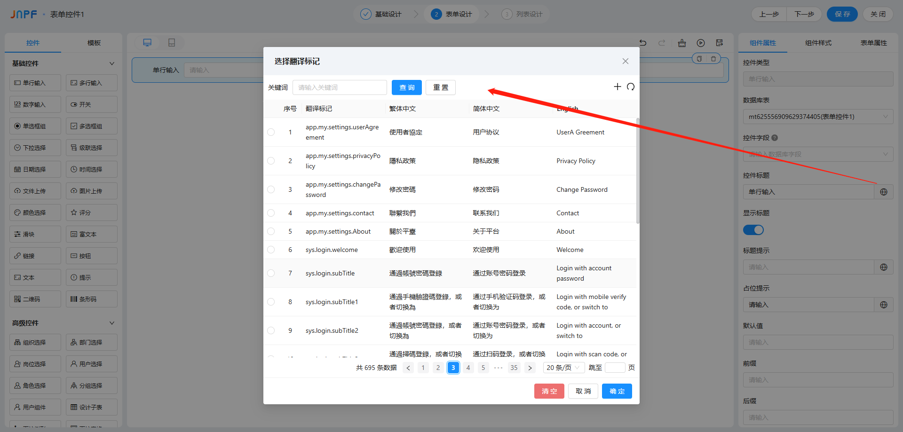Image resolution: width=903 pixels, height=432 pixels.
Task: Click the 重置 reset button
Action: pyautogui.click(x=441, y=87)
